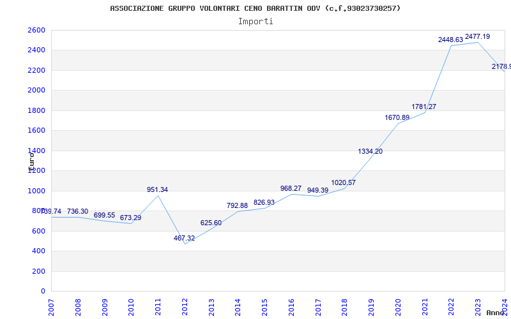Viewport: 511px width, 319px height.
Task: Click the x-axis year 2015
Action: point(264,308)
